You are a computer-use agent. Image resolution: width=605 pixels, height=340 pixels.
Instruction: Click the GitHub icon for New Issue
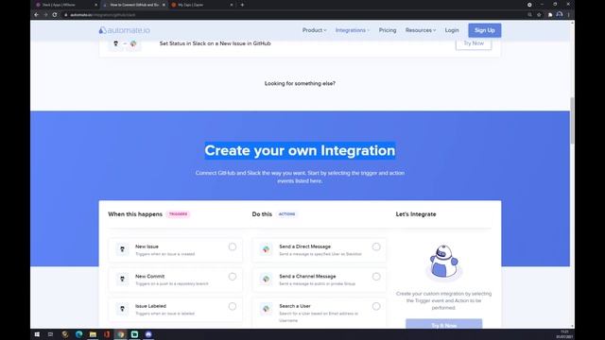click(x=122, y=249)
